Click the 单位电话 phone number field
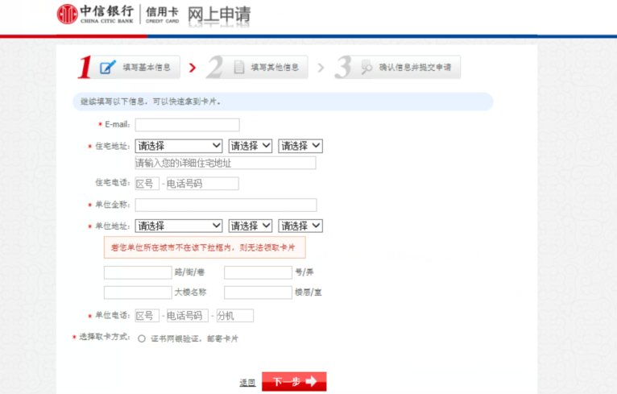Image resolution: width=617 pixels, height=394 pixels. point(188,316)
